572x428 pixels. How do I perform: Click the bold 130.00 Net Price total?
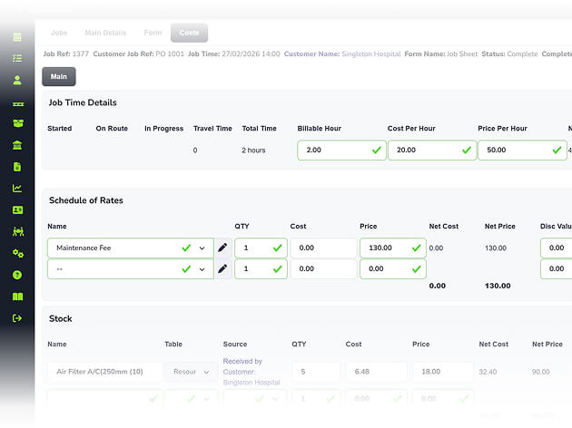(498, 286)
